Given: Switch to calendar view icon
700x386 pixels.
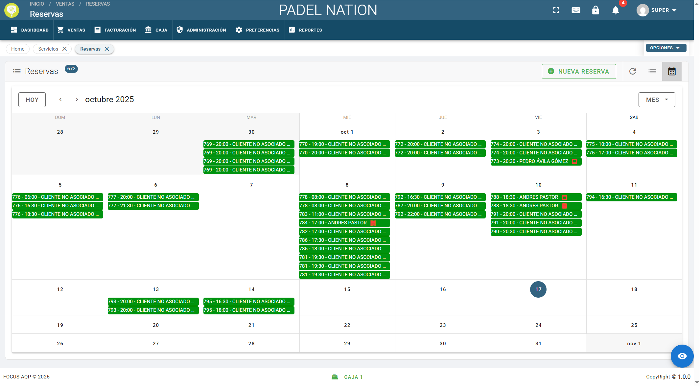Looking at the screenshot, I should point(672,71).
